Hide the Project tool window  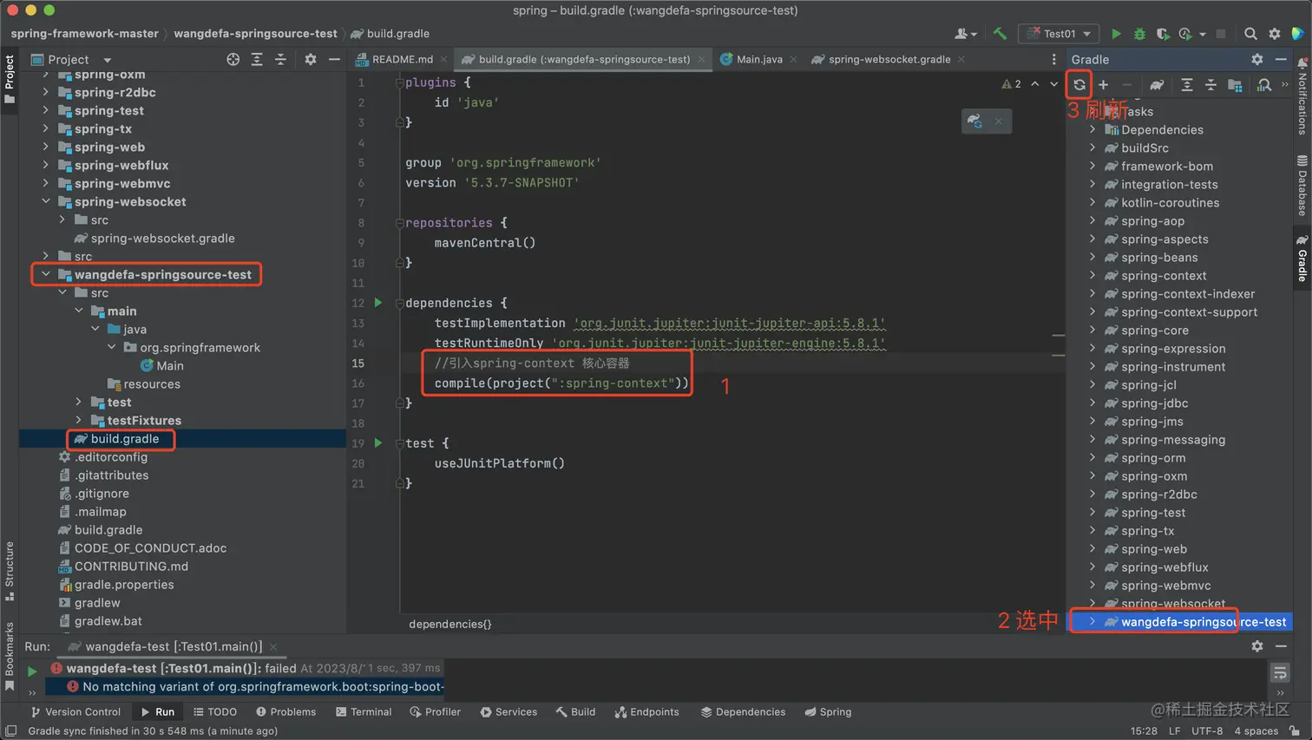click(x=334, y=59)
